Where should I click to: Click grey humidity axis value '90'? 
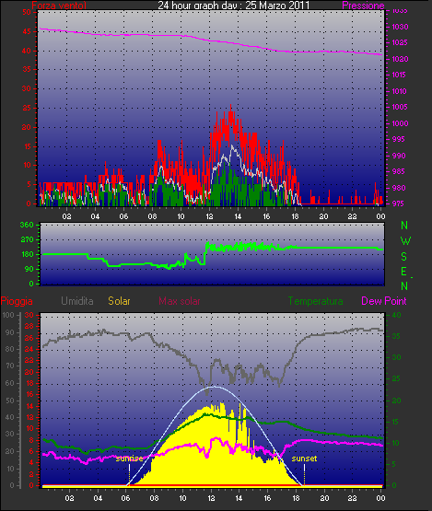pos(10,332)
